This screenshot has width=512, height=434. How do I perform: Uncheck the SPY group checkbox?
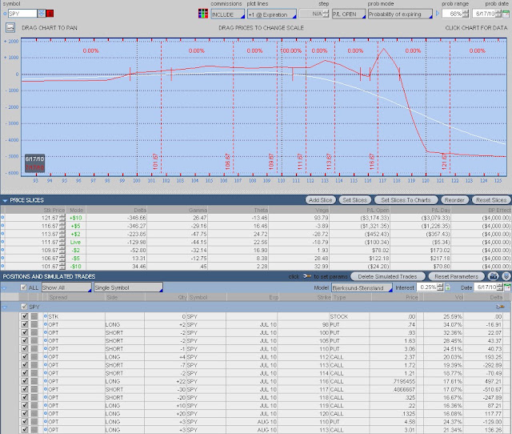(23, 307)
